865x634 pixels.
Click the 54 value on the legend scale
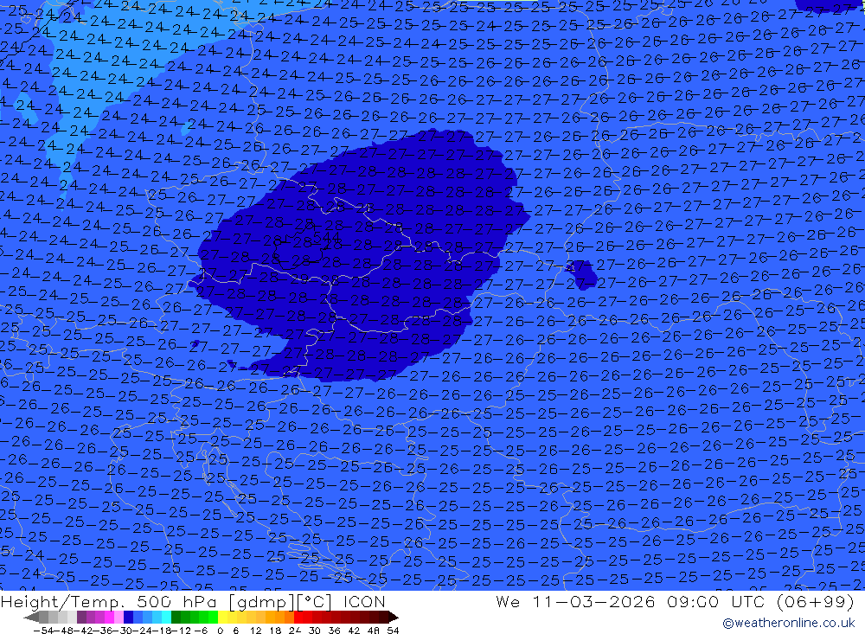tap(393, 631)
